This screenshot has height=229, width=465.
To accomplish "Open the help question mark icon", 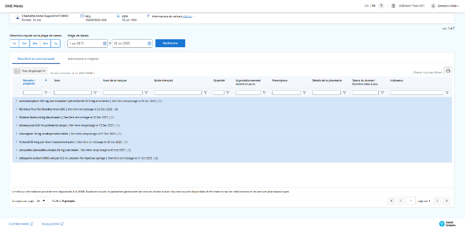I will (x=381, y=6).
